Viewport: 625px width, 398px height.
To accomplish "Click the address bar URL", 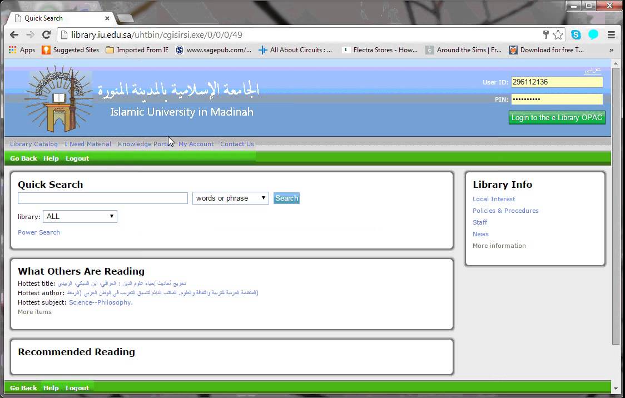I will click(156, 34).
